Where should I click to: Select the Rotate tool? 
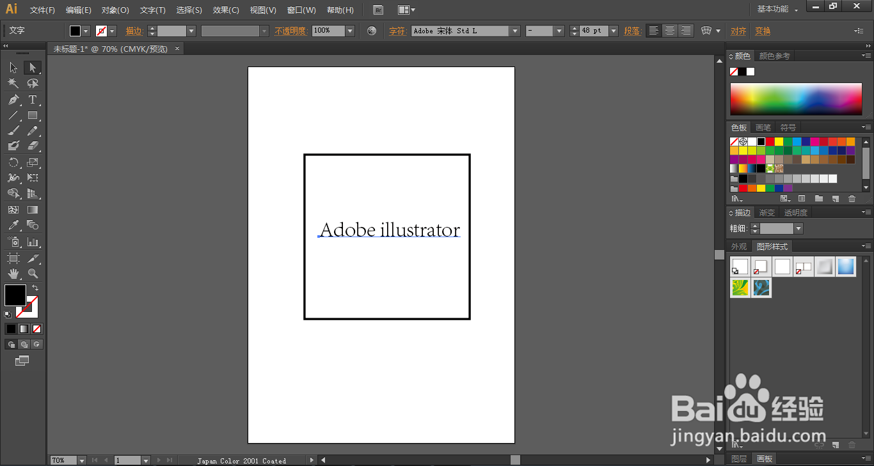point(13,162)
